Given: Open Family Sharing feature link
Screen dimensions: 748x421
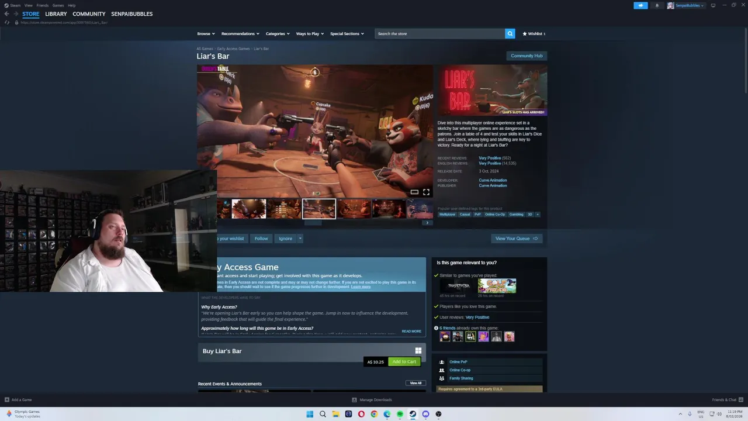Looking at the screenshot, I should (461, 378).
